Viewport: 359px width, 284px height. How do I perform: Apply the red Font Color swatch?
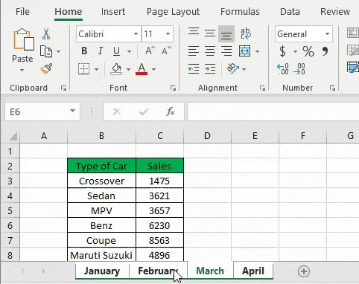142,69
